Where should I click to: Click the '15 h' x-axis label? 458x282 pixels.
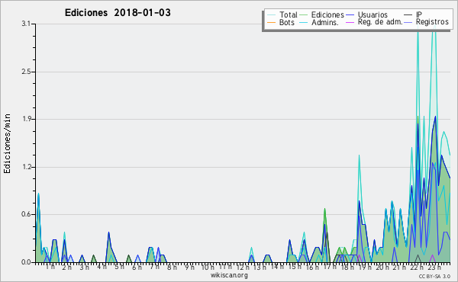point(295,267)
